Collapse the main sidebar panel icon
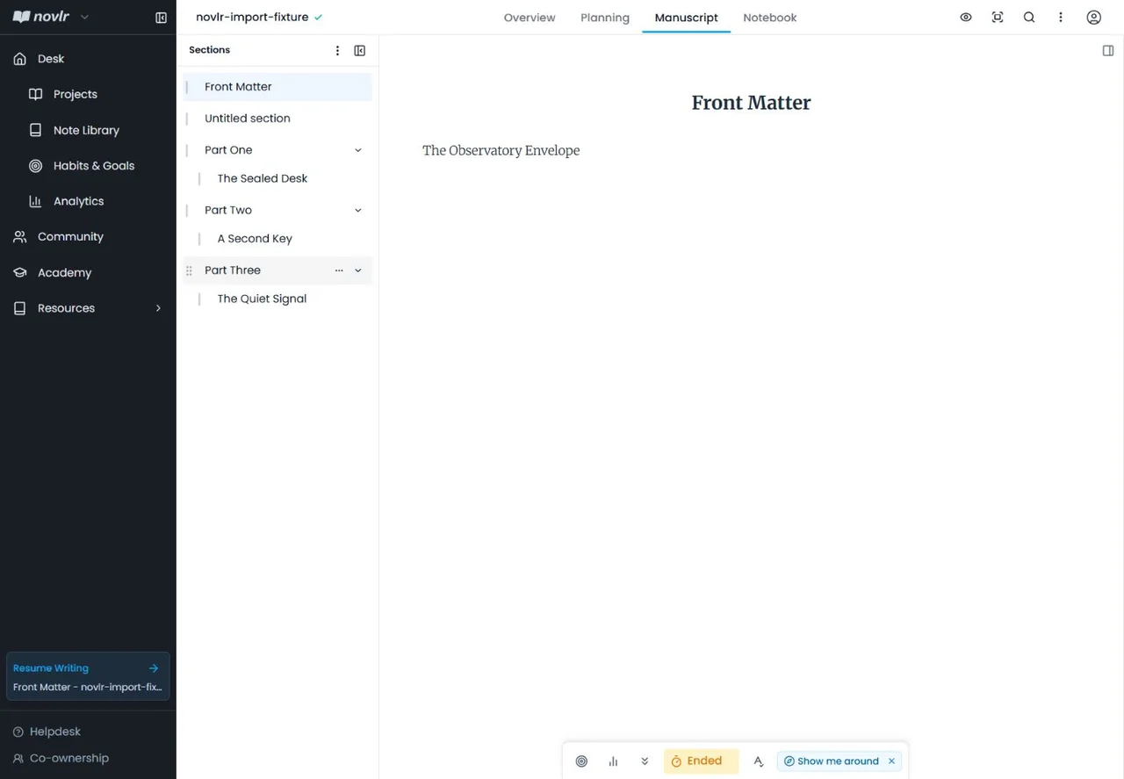1124x779 pixels. 161,18
